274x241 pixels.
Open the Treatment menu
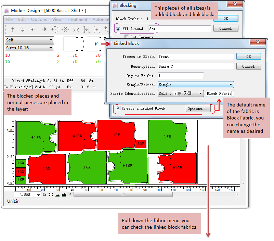[x=77, y=20]
